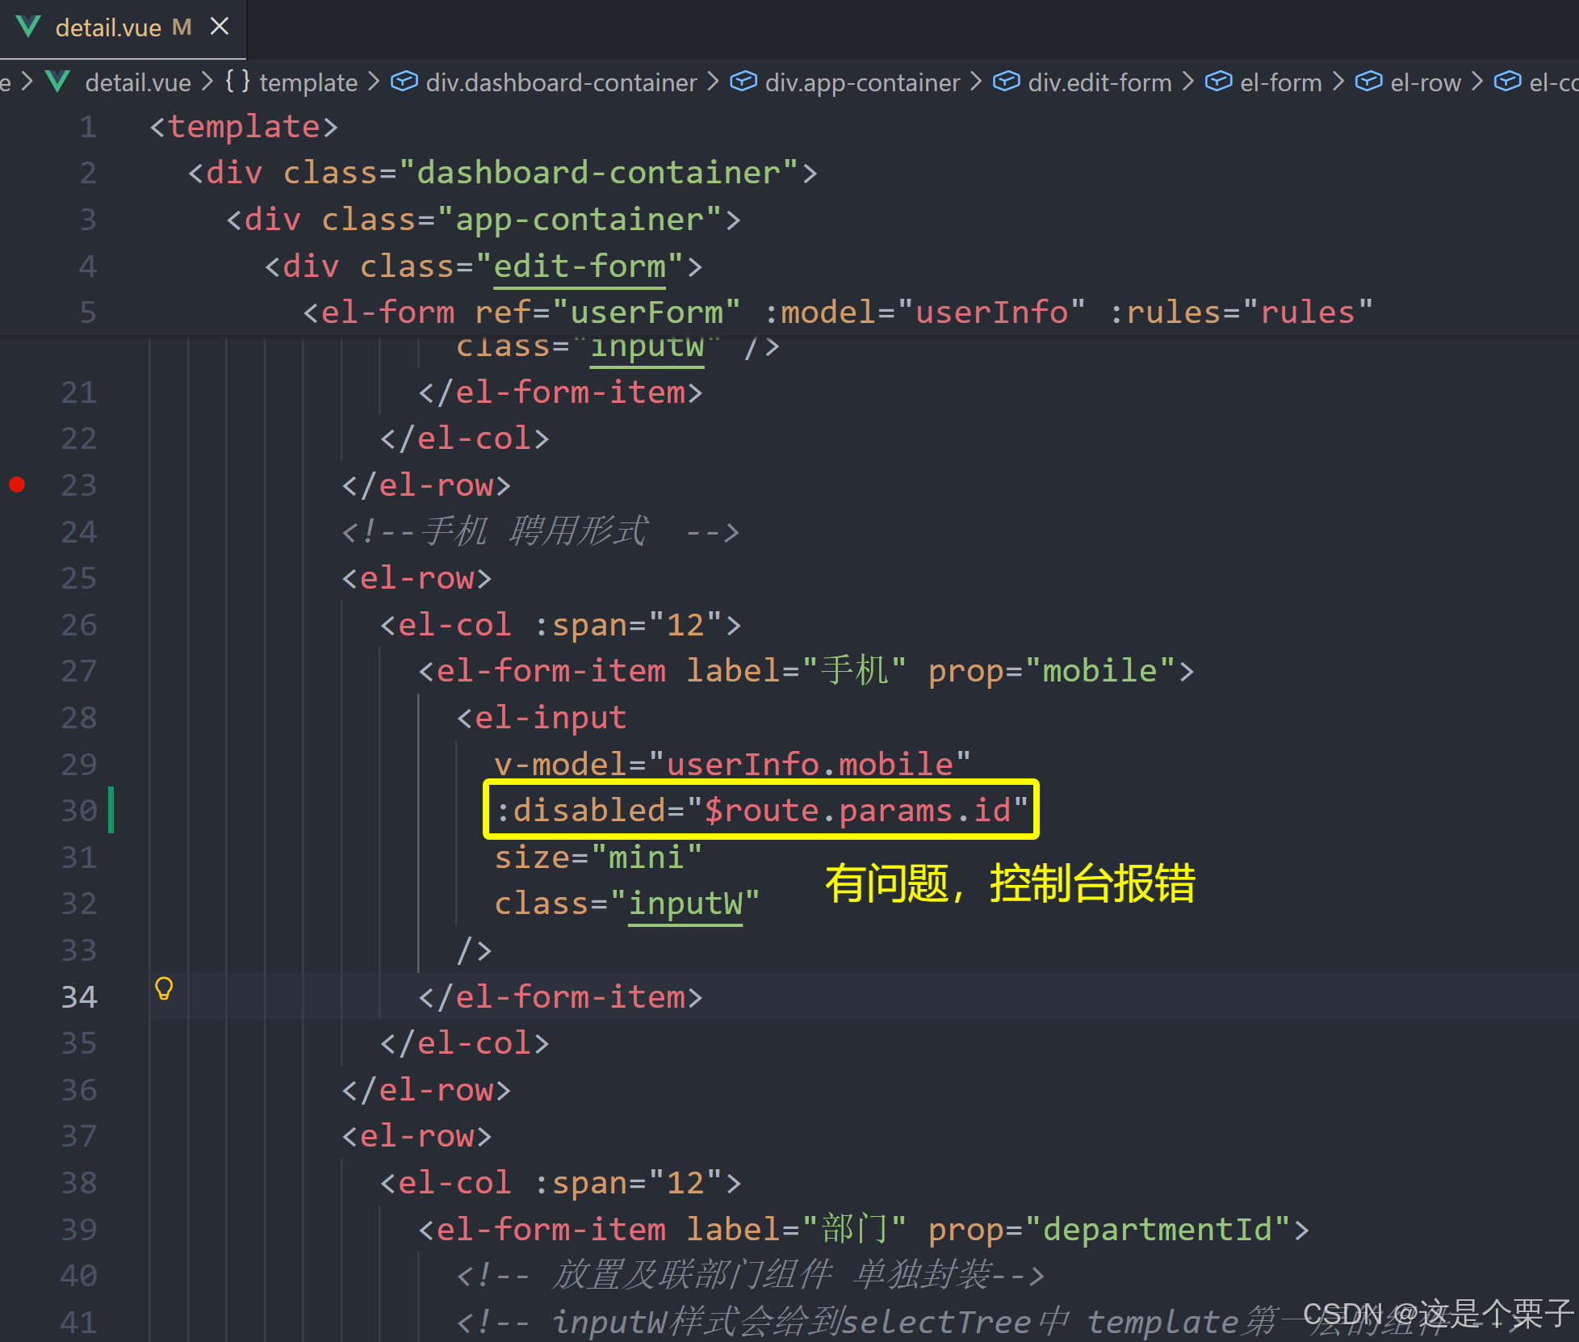Click line number 30 in the gutter

(x=79, y=811)
